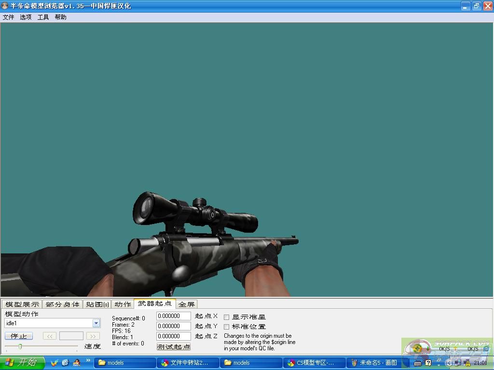Click the keyboard input method tray icon
Viewport: 494px width, 370px height.
tap(418, 363)
